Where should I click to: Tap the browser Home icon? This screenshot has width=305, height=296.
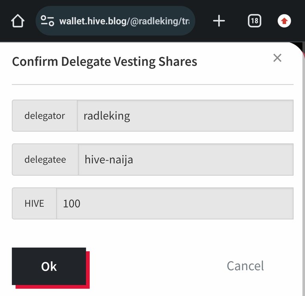click(x=18, y=21)
